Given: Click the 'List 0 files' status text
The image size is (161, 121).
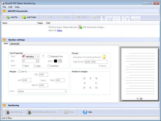Looking at the screenshot, I should click(7, 118).
